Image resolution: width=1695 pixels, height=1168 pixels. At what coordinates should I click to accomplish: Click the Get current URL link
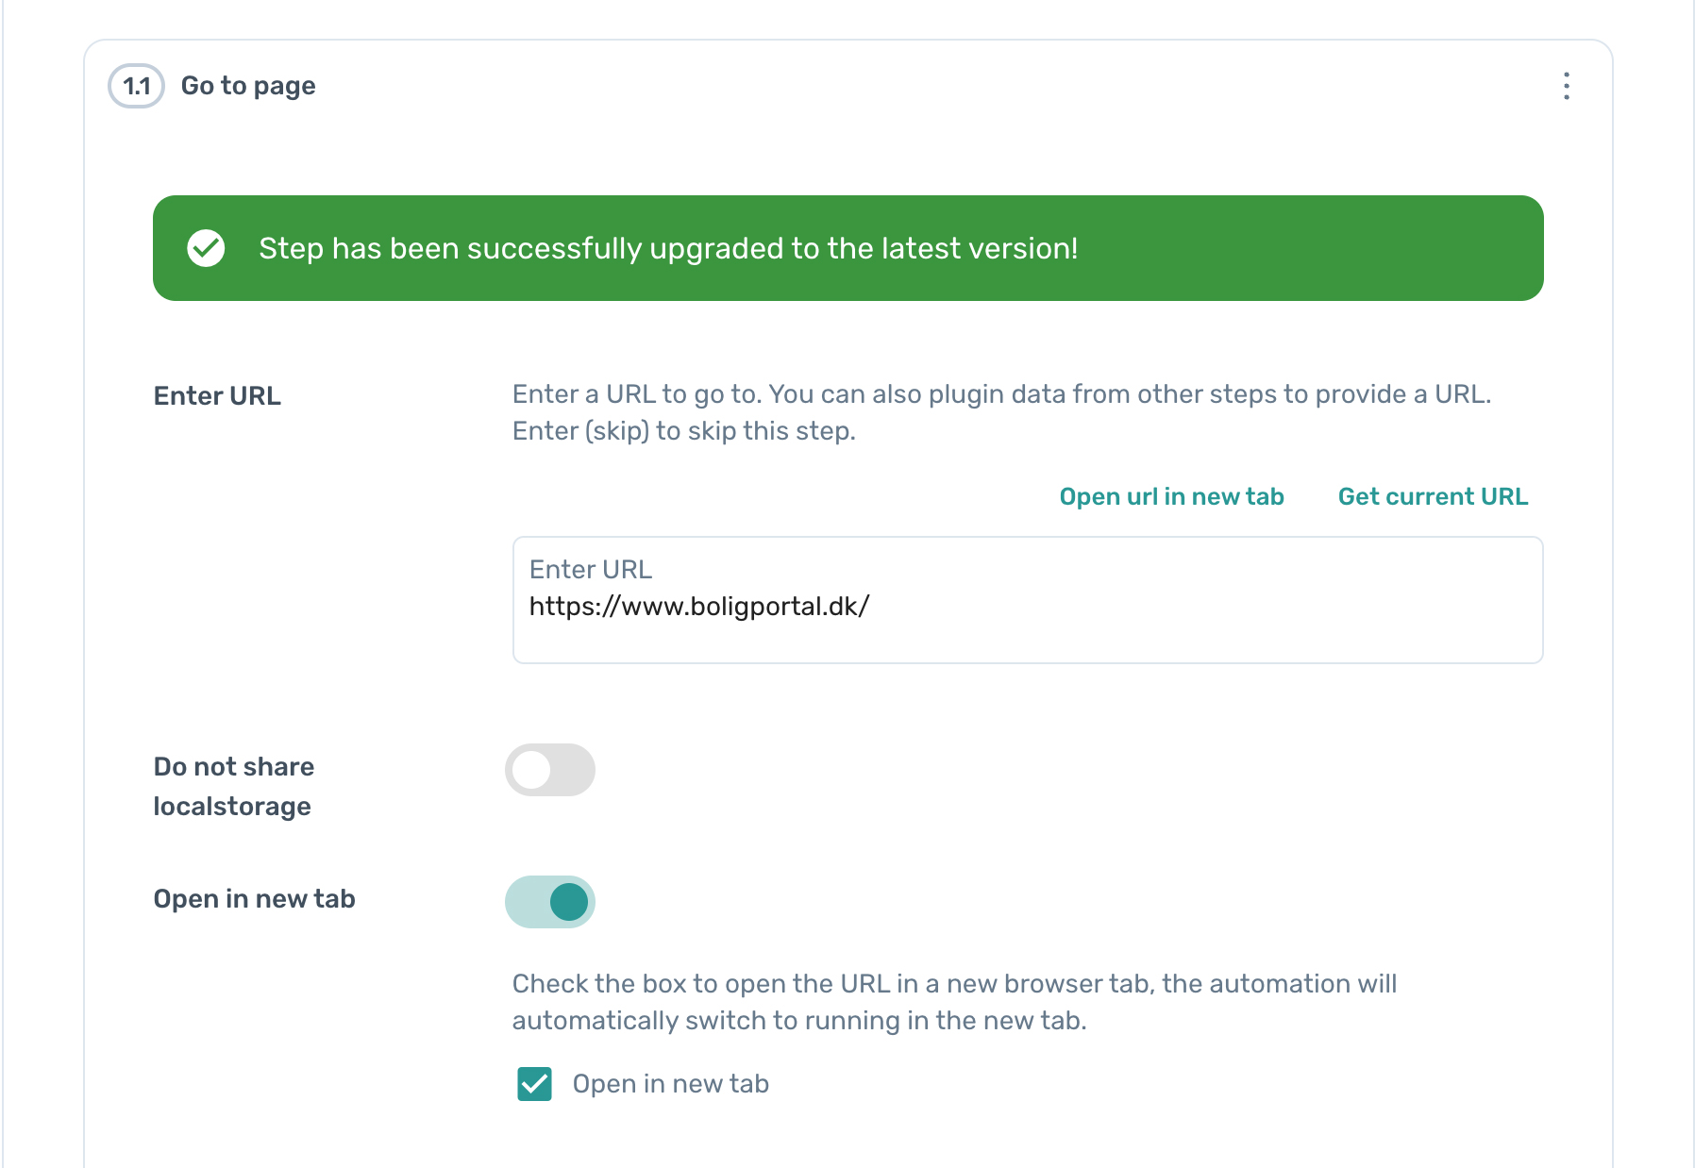[1433, 496]
